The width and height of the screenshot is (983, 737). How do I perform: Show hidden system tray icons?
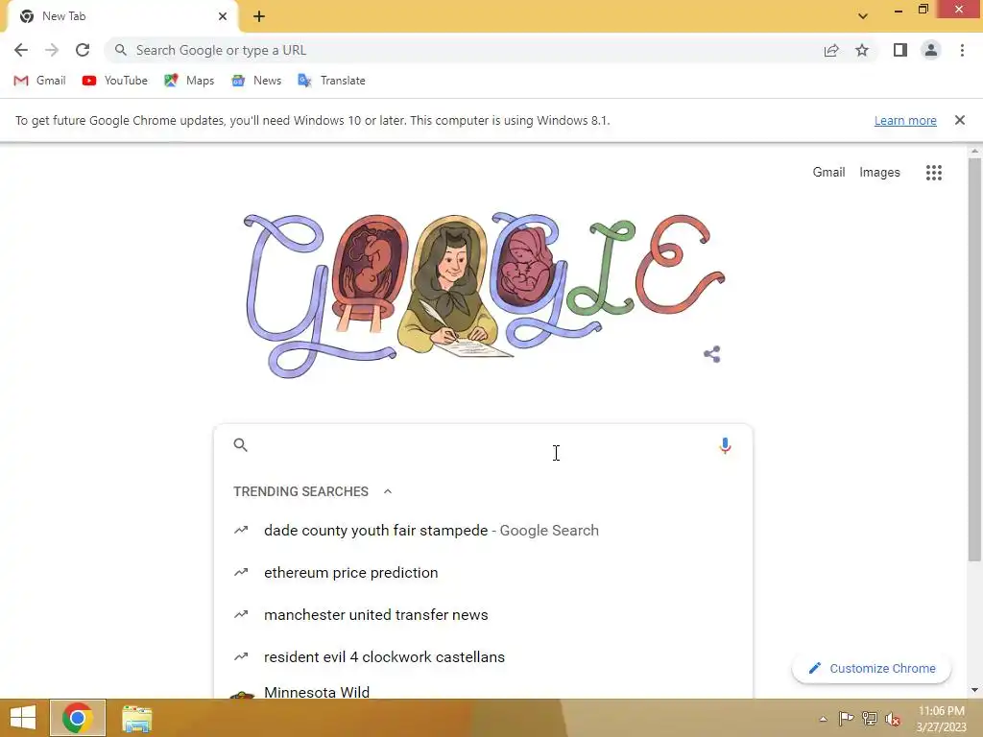point(823,719)
